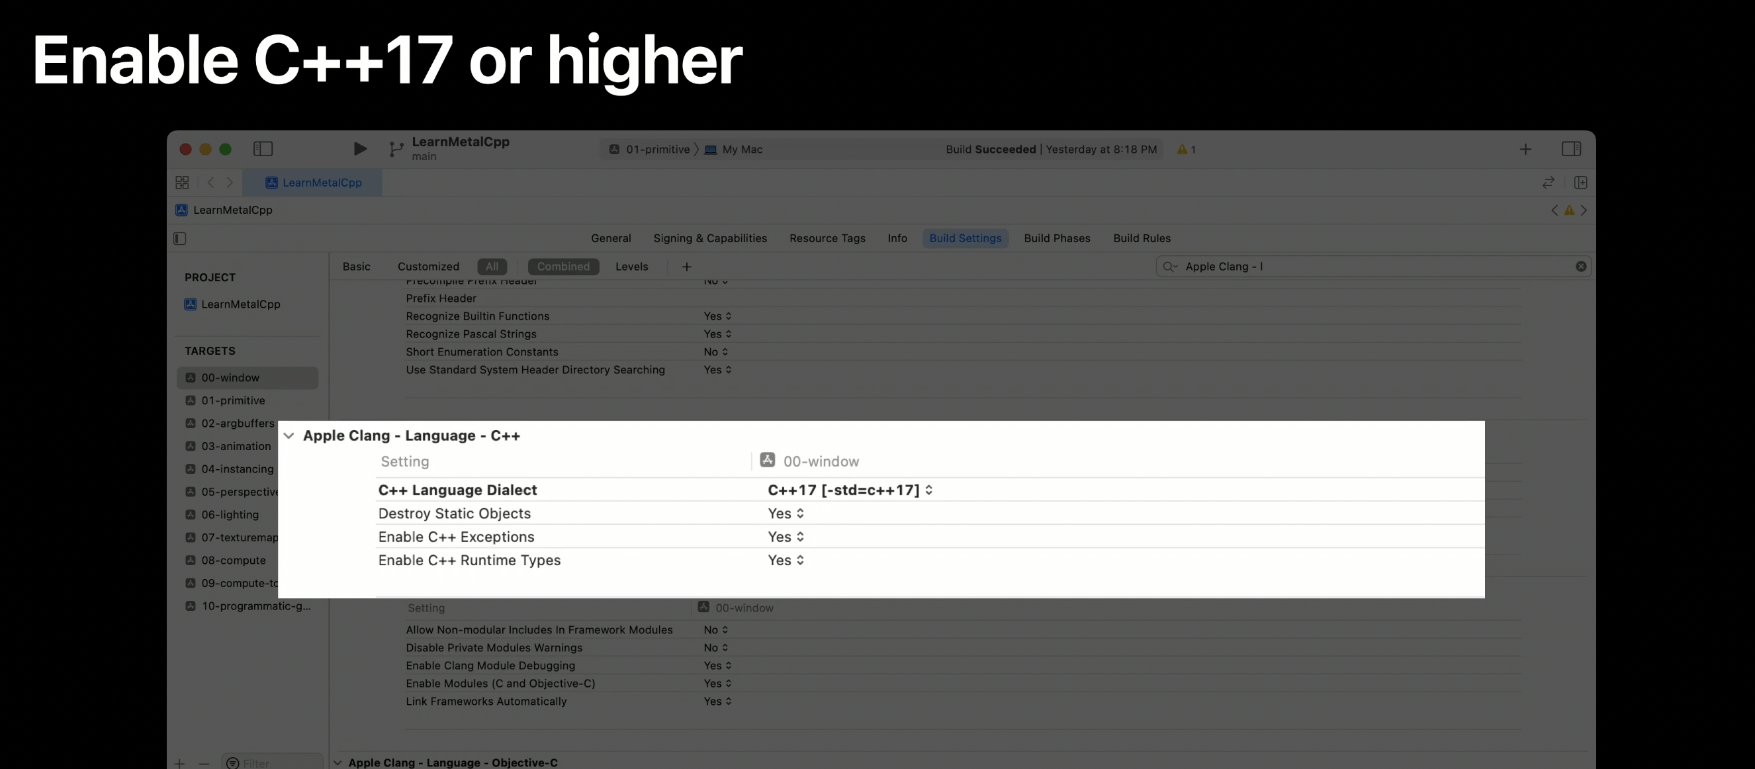Hide the project targets list icon
This screenshot has height=769, width=1755.
click(x=180, y=238)
